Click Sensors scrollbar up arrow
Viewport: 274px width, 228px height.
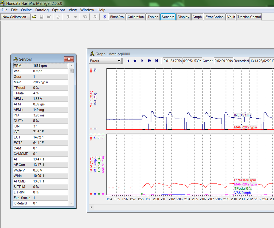71,66
